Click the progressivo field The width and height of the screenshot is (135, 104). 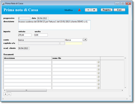coord(24,18)
